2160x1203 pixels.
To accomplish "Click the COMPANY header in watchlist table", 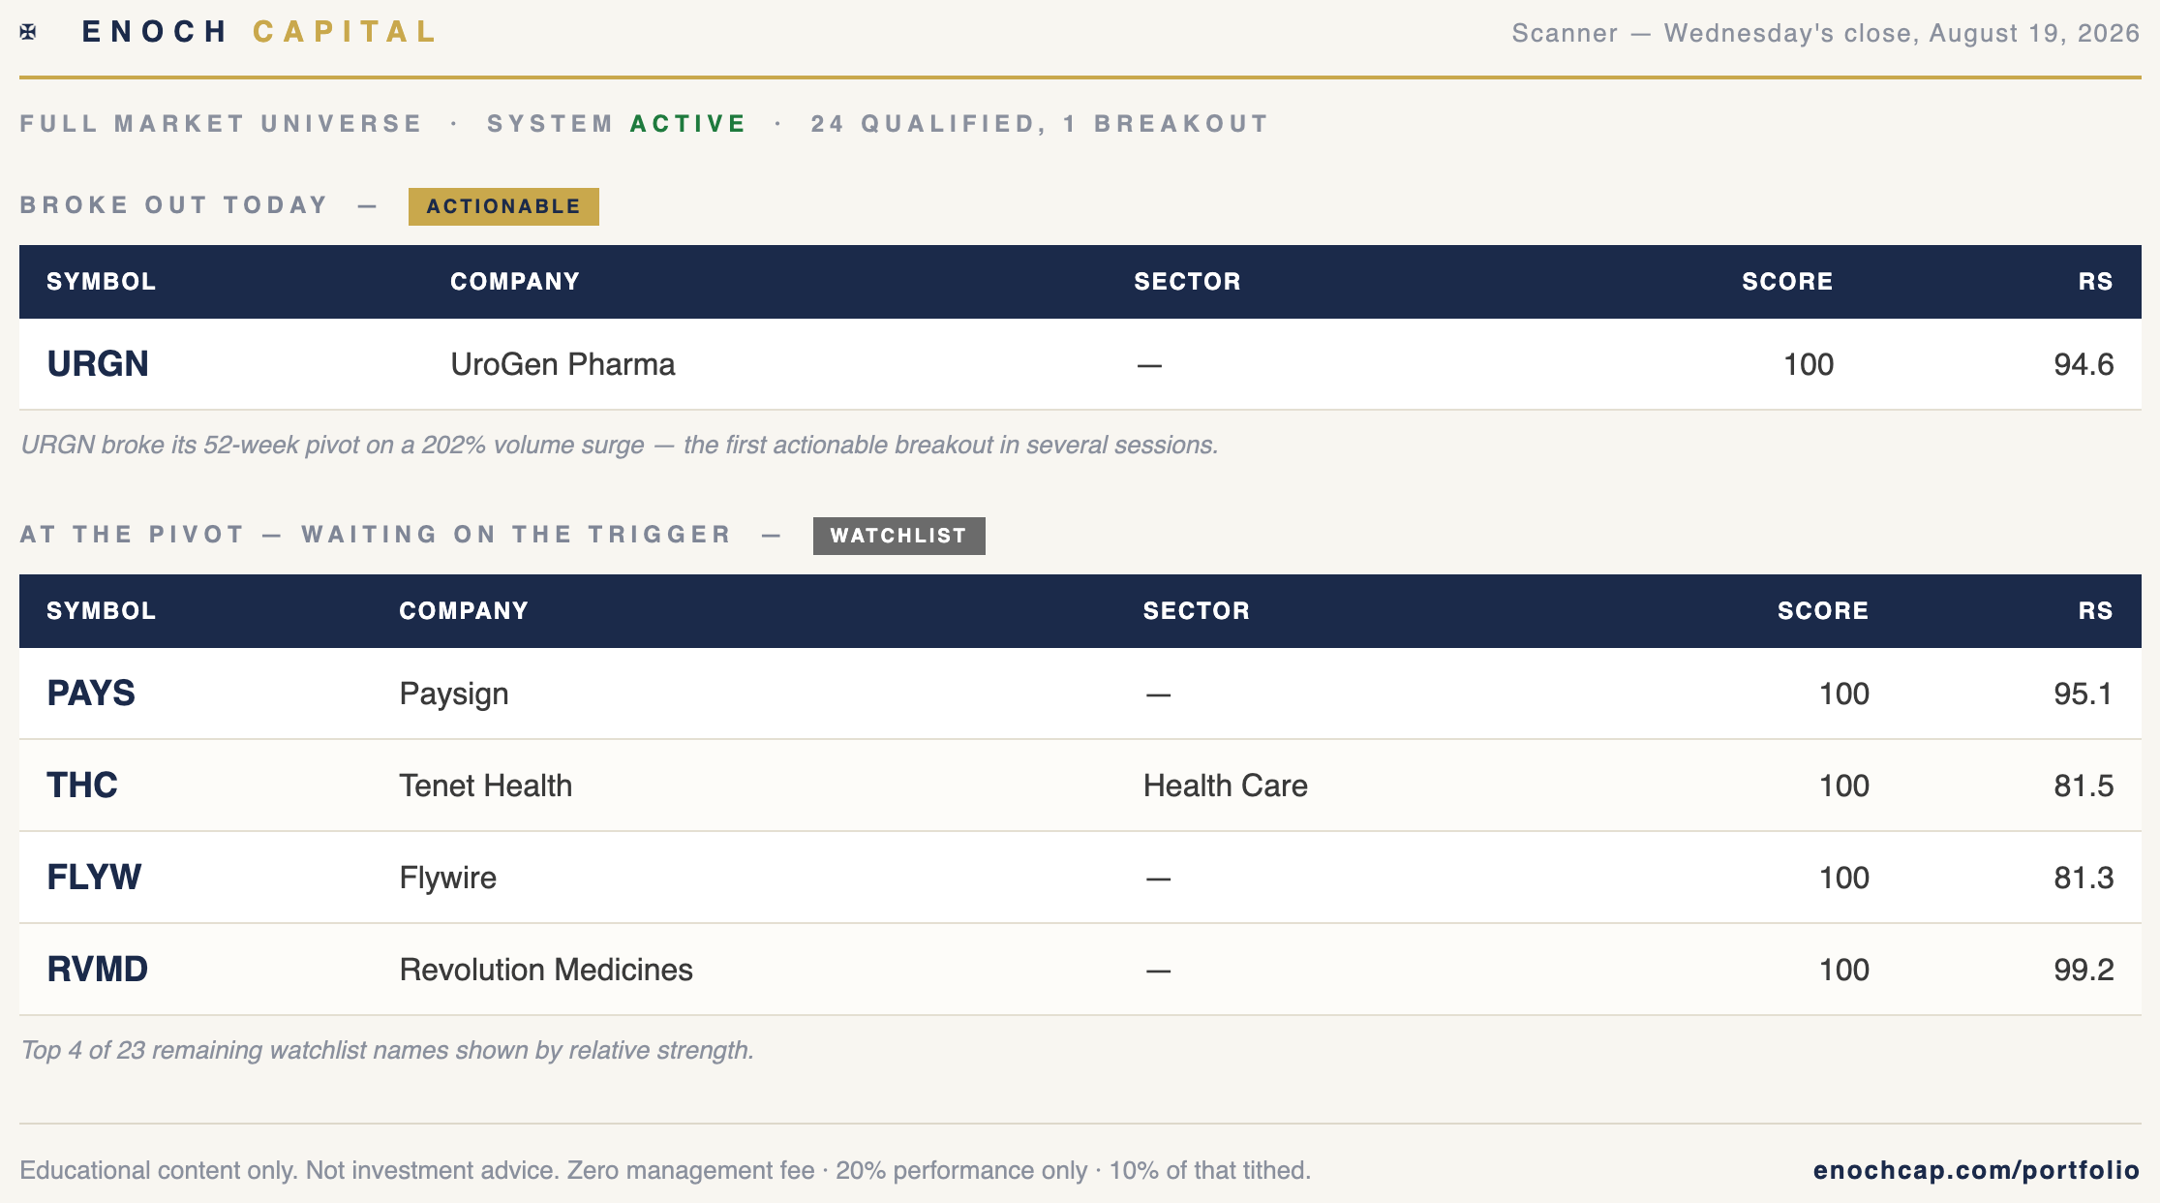I will coord(464,611).
